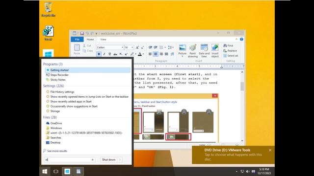
Task: Center align text in WordPad
Action: pyautogui.click(x=156, y=54)
